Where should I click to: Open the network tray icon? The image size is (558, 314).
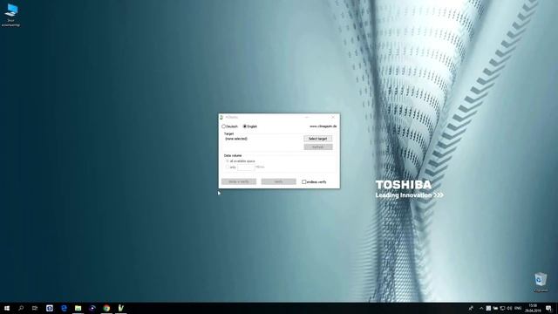[502, 308]
